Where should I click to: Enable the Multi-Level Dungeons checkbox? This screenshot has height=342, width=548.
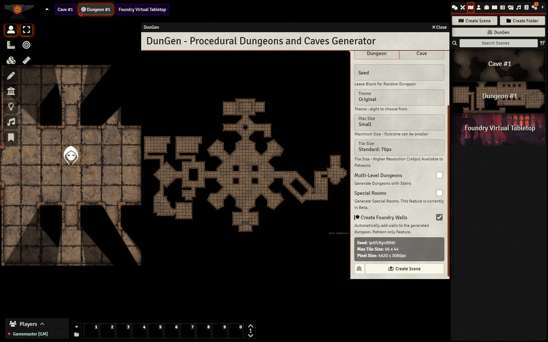click(x=439, y=175)
